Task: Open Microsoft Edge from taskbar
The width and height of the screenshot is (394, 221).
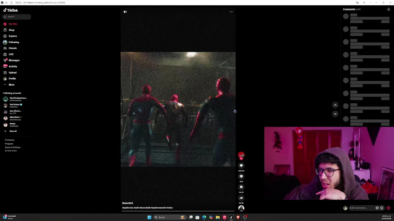Action: 204,217
